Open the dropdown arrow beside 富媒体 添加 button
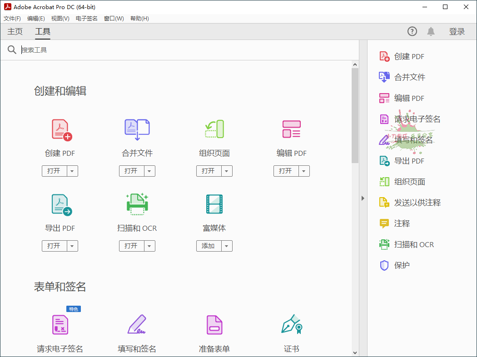Image resolution: width=477 pixels, height=357 pixels. pyautogui.click(x=227, y=246)
